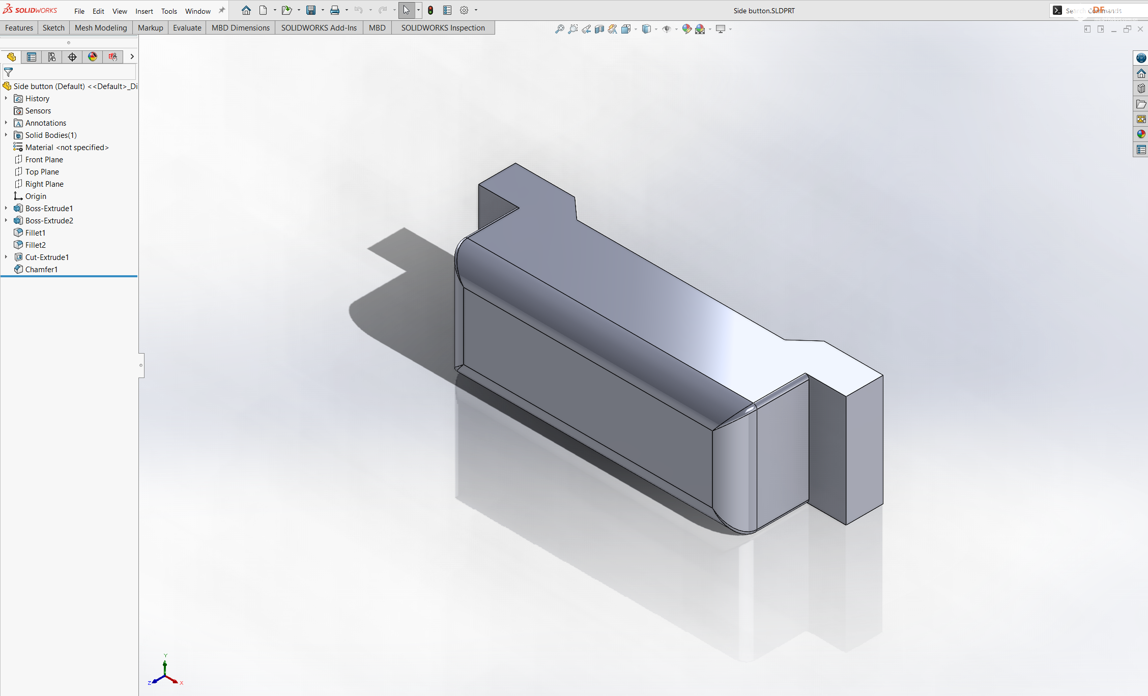The image size is (1148, 696).
Task: Click the Previous View icon
Action: point(586,29)
